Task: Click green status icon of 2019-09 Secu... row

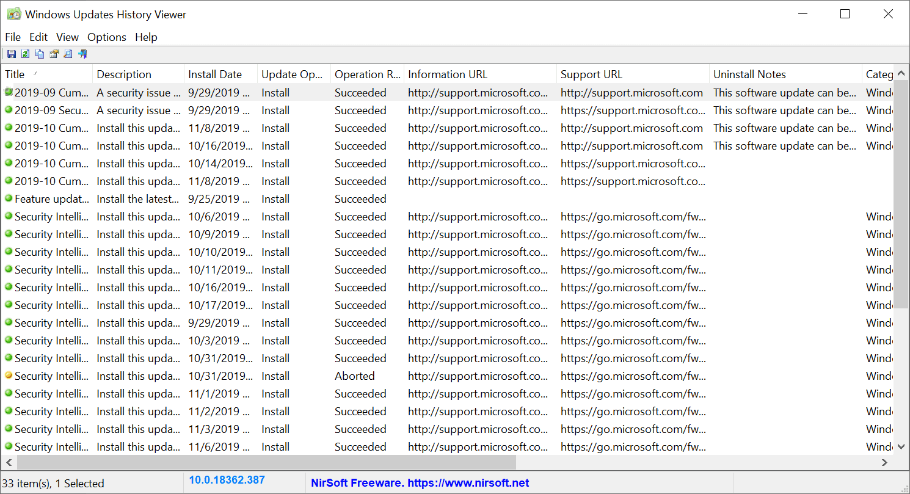Action: coord(9,110)
